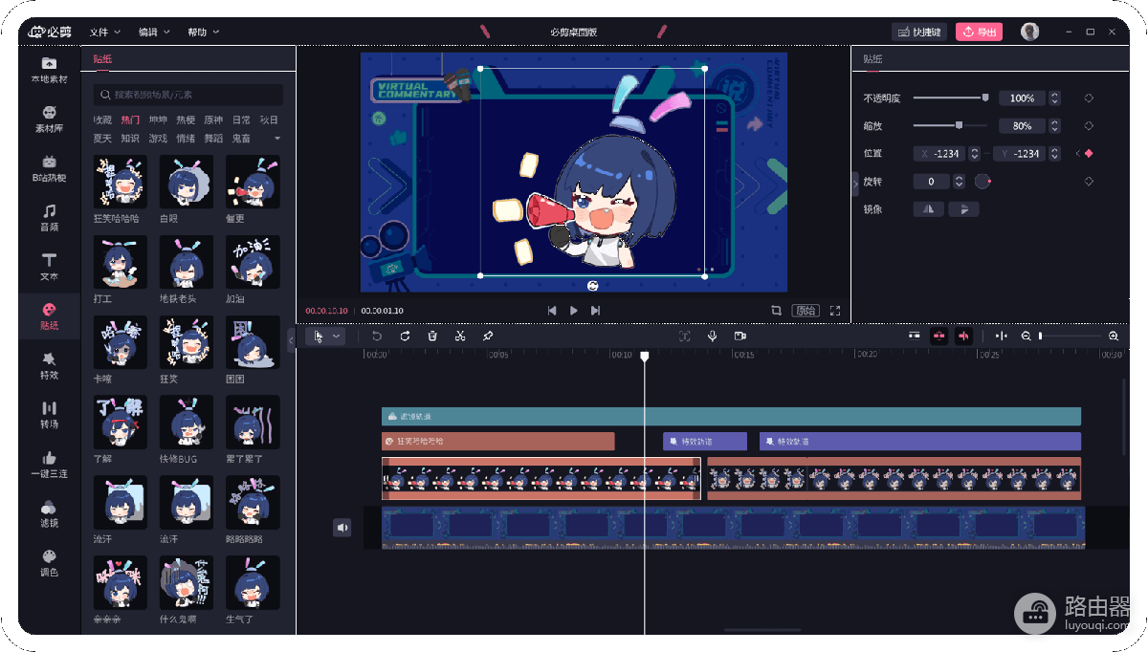The image size is (1148, 652).
Task: Open the 编辑 menu dropdown
Action: tap(154, 33)
